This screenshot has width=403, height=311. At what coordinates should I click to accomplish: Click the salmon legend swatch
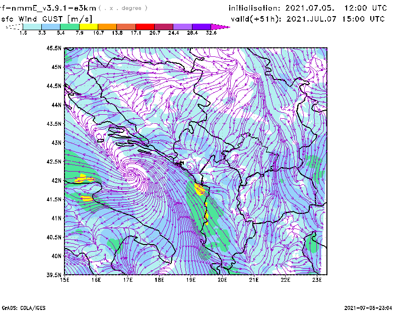click(126, 27)
